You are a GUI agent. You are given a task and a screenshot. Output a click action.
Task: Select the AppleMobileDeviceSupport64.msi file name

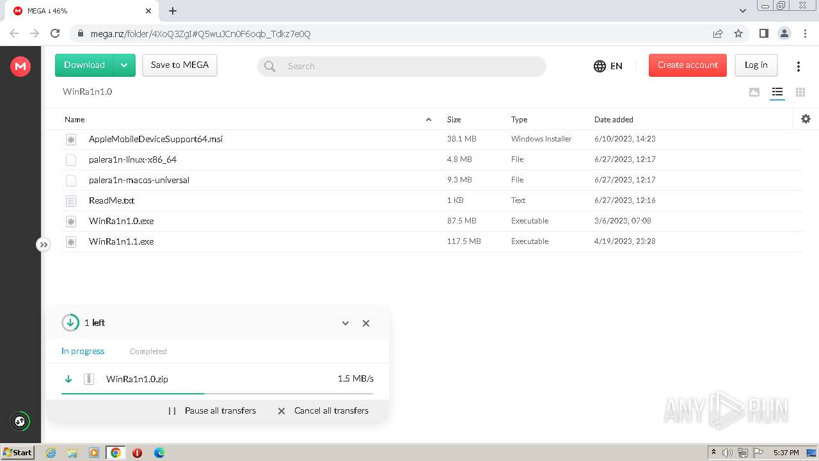click(x=156, y=139)
